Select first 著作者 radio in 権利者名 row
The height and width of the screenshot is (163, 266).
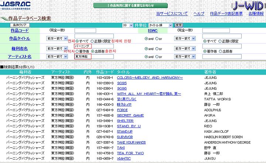pos(77,51)
